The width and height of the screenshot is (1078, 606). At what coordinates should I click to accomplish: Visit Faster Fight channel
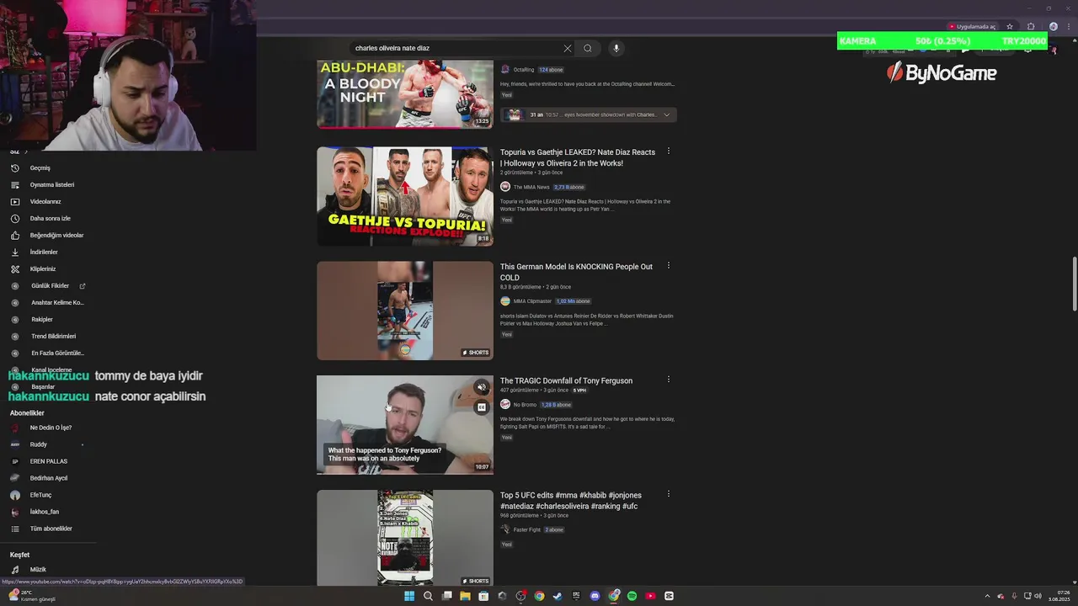(x=527, y=529)
